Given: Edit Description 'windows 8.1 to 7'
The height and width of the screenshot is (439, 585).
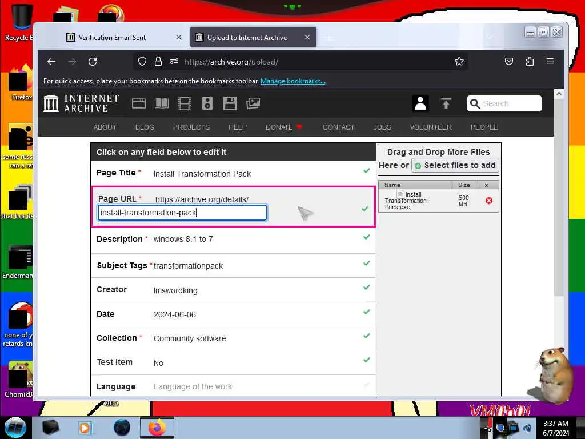Looking at the screenshot, I should click(x=183, y=240).
